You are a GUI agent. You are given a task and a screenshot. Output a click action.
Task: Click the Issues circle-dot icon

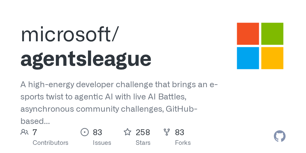pos(85,132)
